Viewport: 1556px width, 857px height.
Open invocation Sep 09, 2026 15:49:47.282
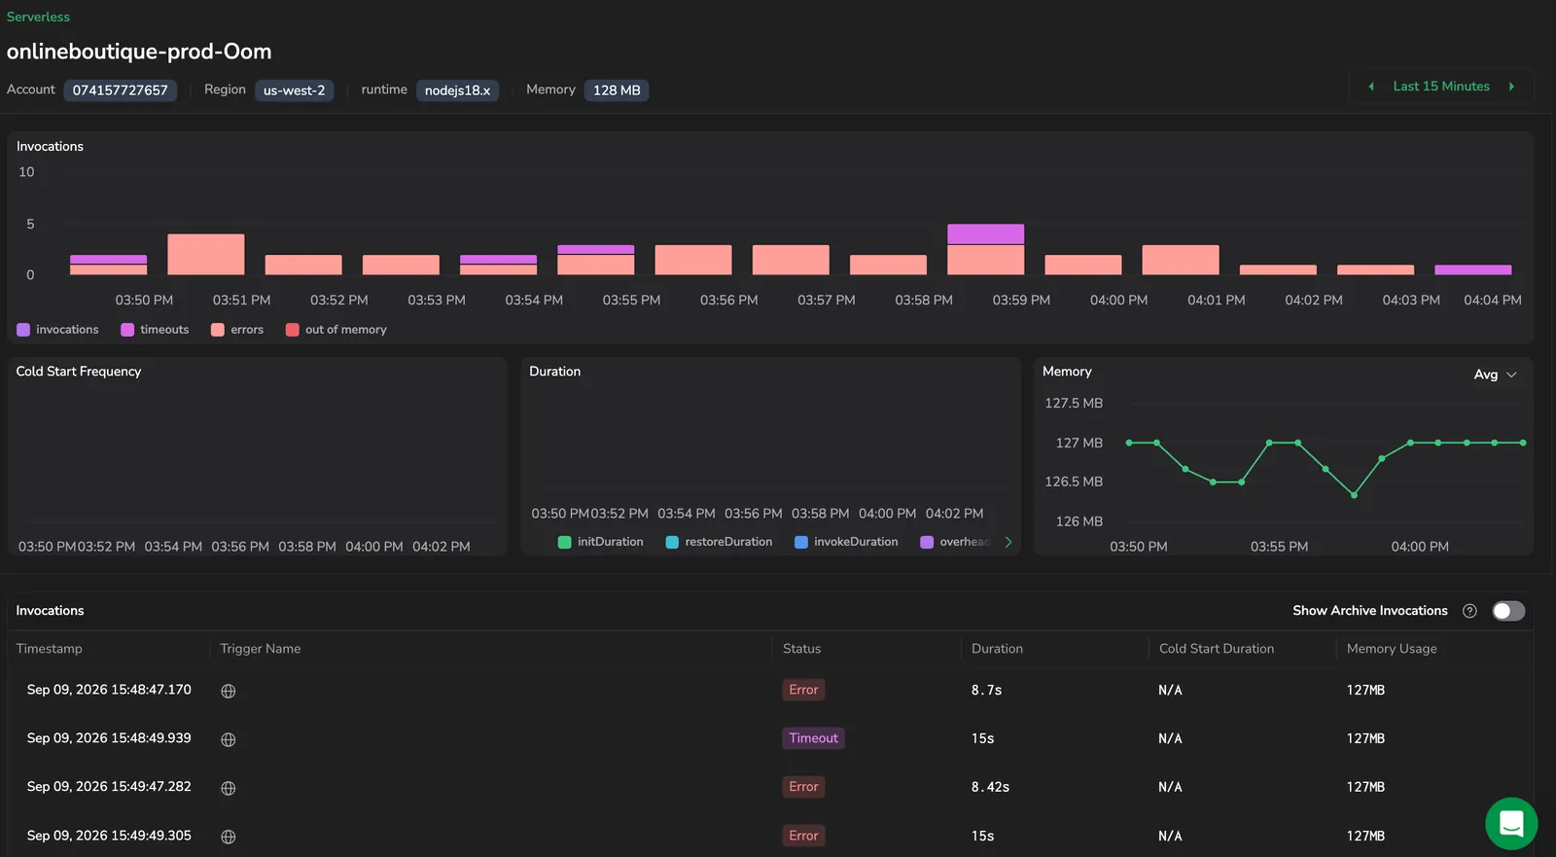tap(109, 787)
